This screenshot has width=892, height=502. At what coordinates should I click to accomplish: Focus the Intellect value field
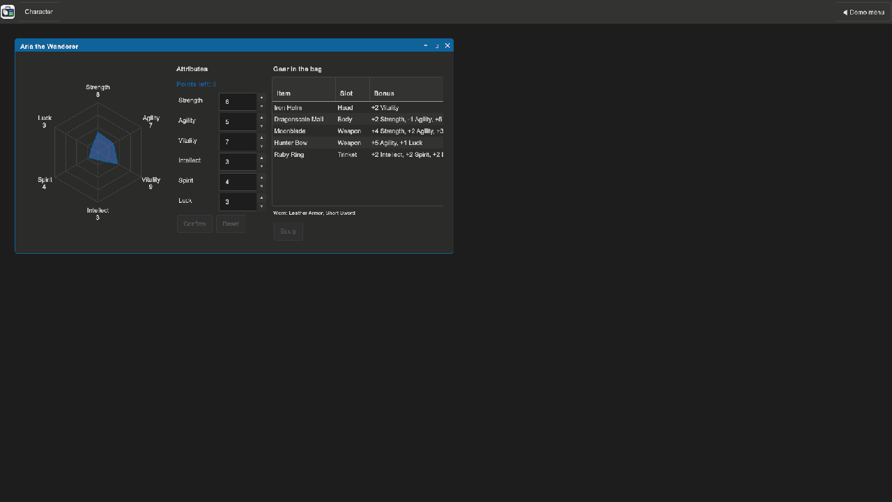coord(238,162)
